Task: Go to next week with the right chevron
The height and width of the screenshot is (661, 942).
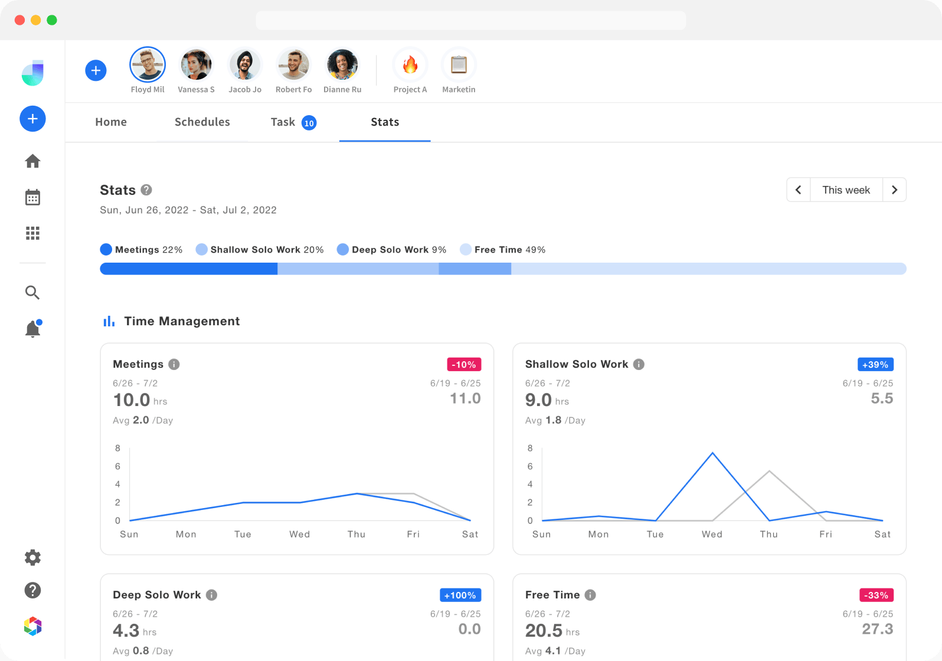Action: (x=894, y=190)
